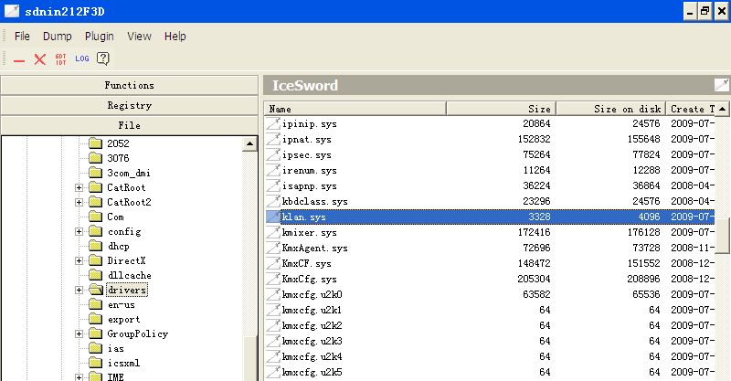This screenshot has width=731, height=381.
Task: Expand the CatRoot folder node
Action: coord(79,187)
